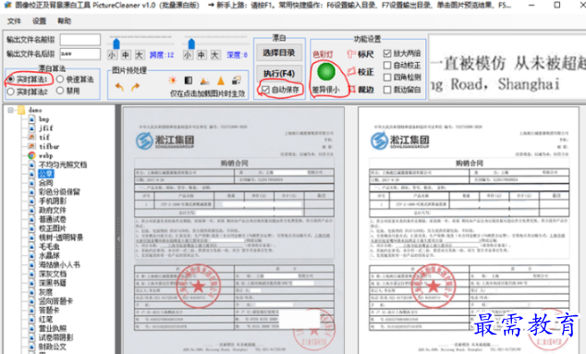Screen dimensions: 586x354
Task: Select the 政府文件 tree item
Action: (53, 210)
